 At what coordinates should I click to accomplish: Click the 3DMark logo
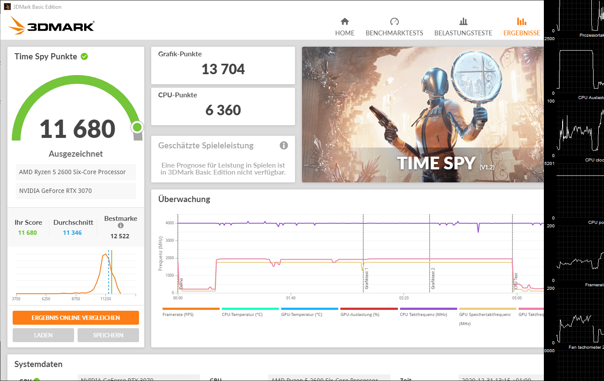click(51, 26)
